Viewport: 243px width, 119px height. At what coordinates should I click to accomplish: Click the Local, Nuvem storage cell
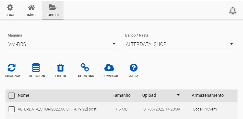(205, 109)
